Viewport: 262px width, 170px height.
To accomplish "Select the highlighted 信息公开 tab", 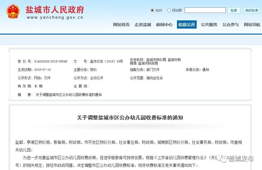I will [187, 24].
